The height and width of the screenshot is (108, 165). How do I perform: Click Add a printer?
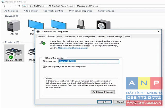pos(31,11)
